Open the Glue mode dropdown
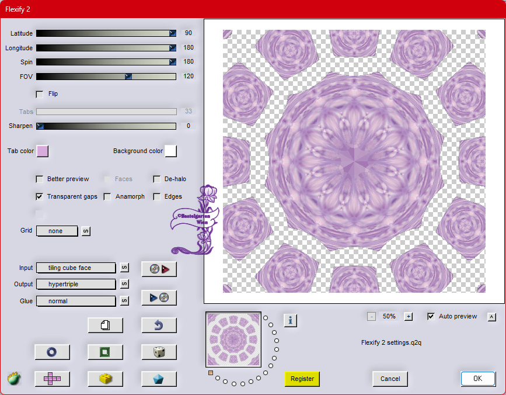The width and height of the screenshot is (506, 395). click(76, 301)
